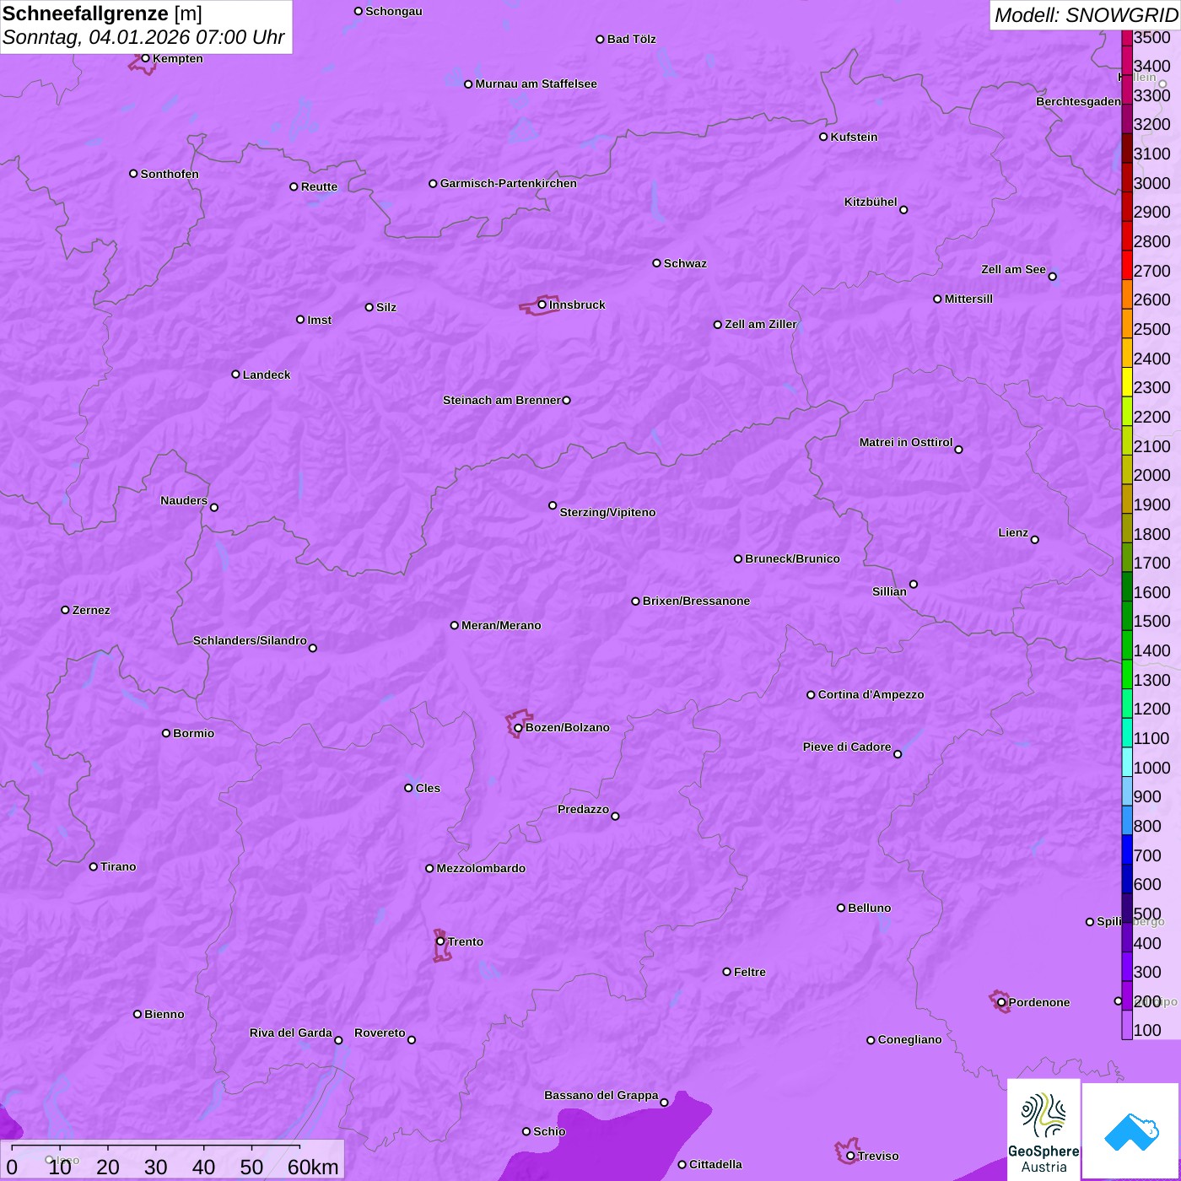Select the Schongau city label
1181x1181 pixels.
(x=394, y=11)
